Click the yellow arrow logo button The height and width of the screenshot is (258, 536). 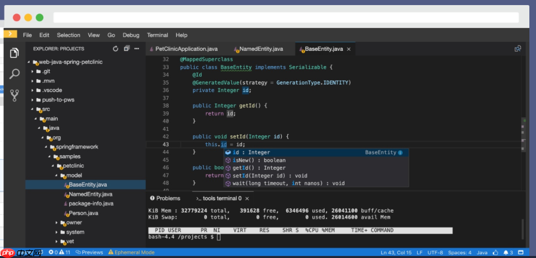click(10, 34)
